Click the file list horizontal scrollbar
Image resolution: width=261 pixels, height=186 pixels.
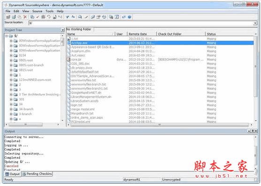pyautogui.click(x=159, y=125)
